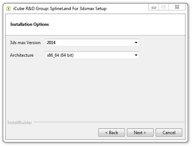The width and height of the screenshot is (193, 147).
Task: Minimize the SplineLand Setup window
Action: pos(154,7)
